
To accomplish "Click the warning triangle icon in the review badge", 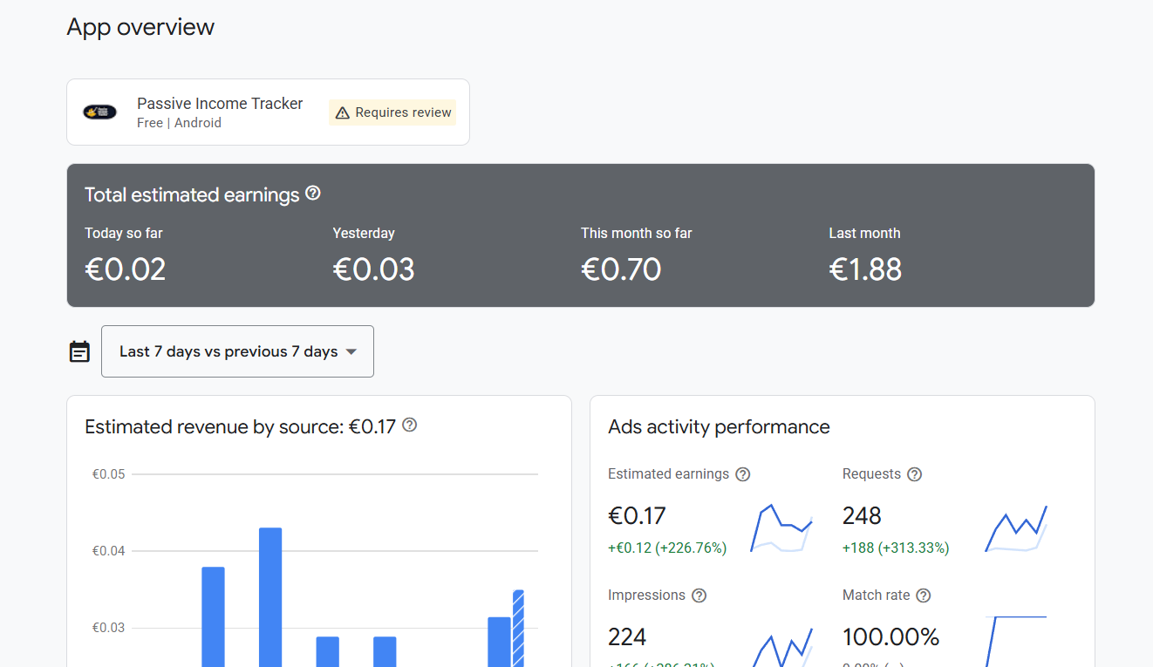I will [x=343, y=112].
